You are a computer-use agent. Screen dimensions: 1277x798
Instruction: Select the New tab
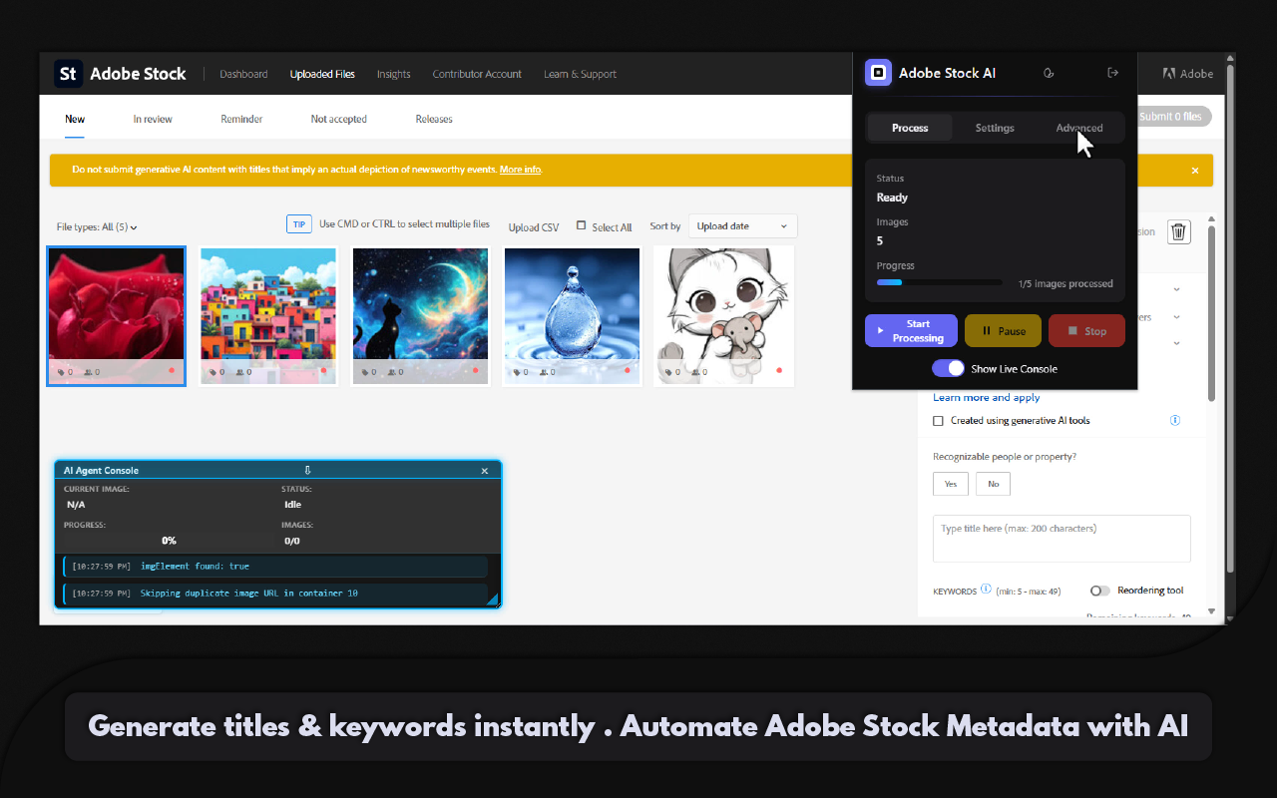(x=75, y=119)
